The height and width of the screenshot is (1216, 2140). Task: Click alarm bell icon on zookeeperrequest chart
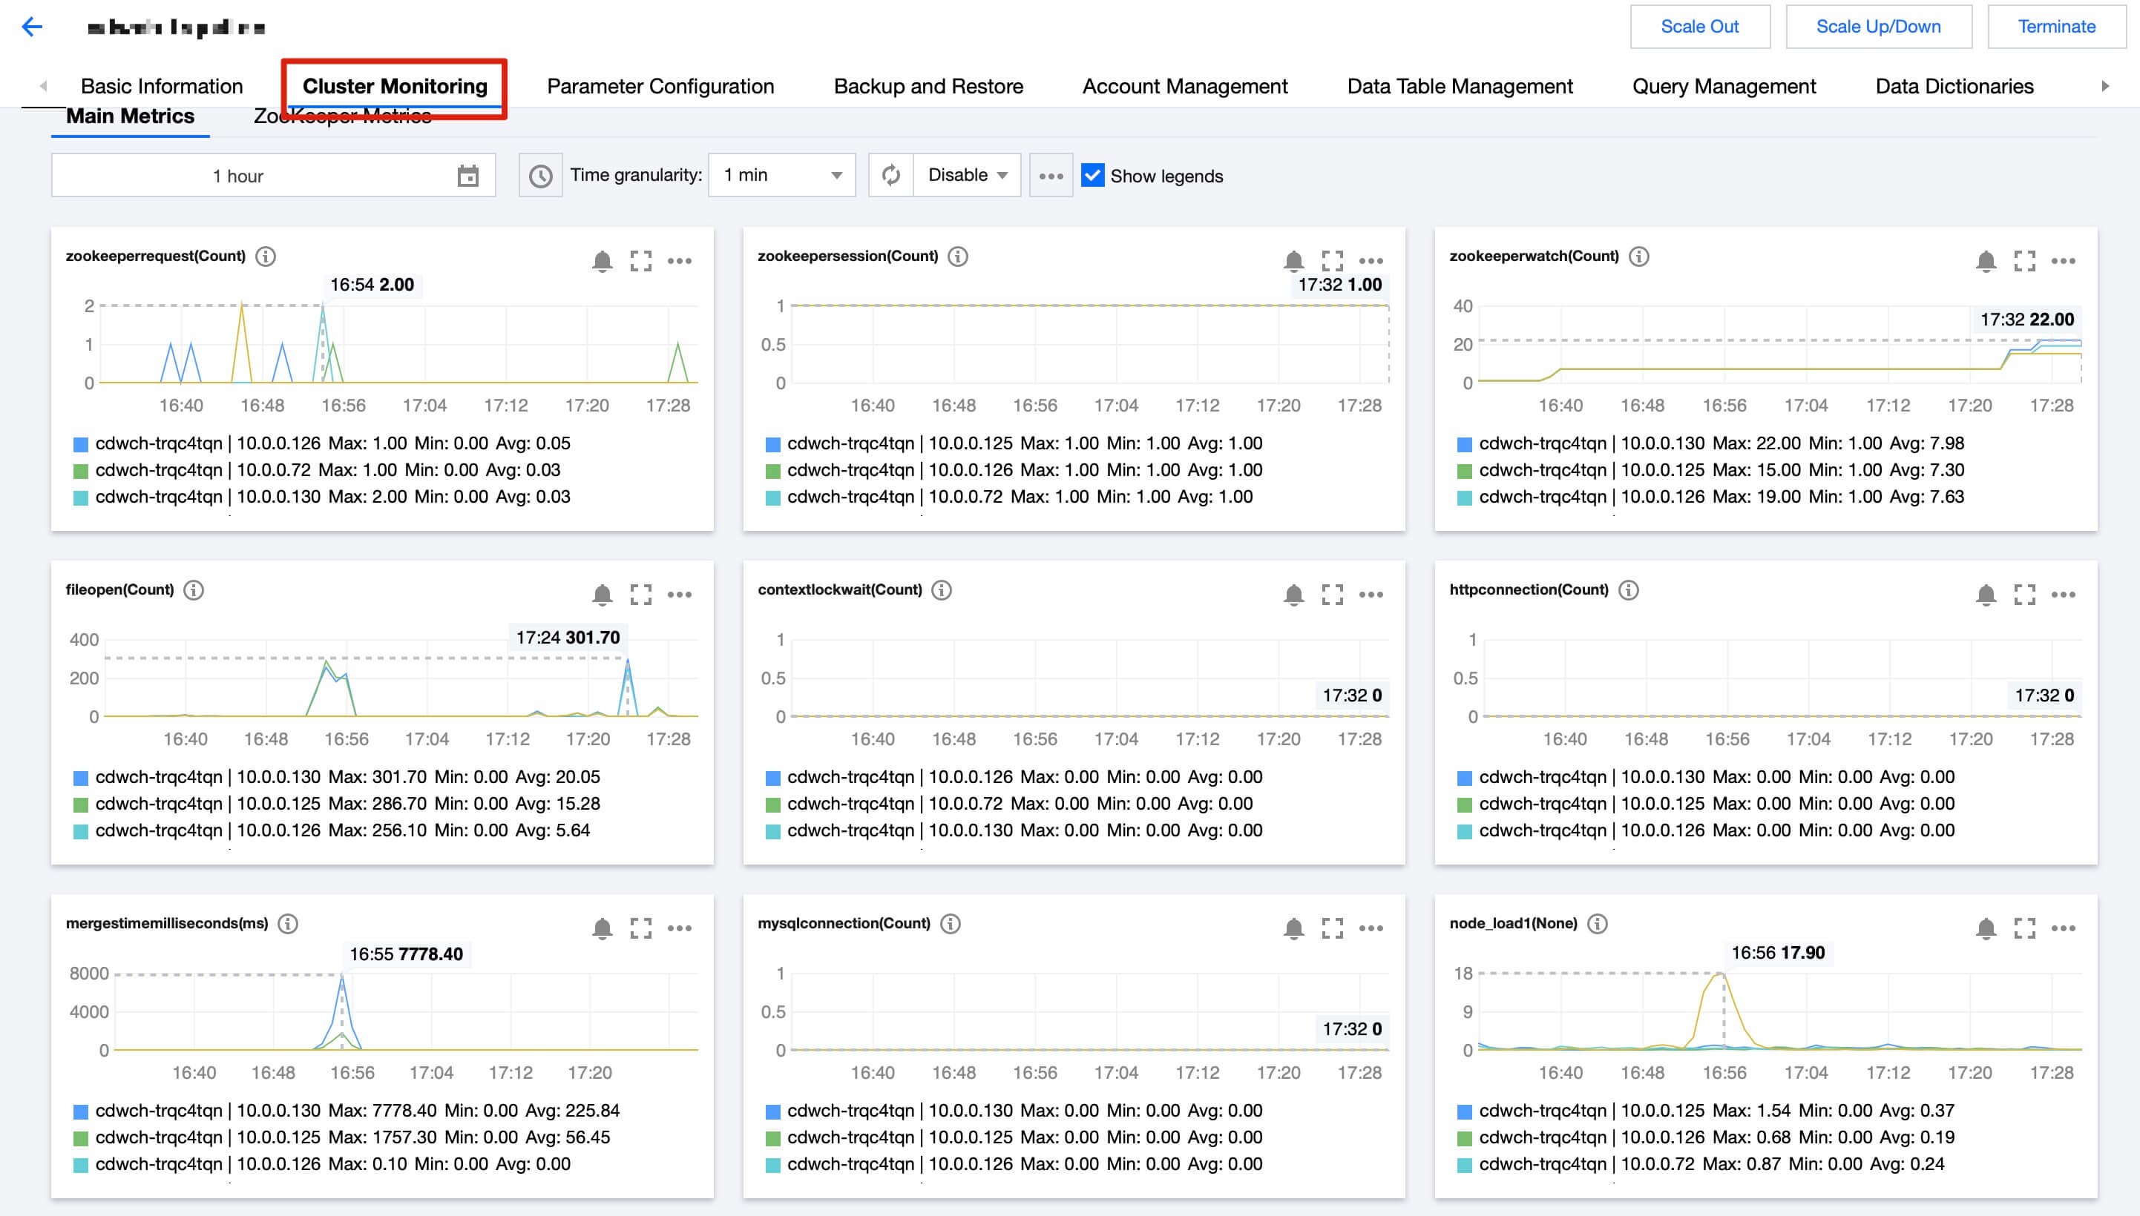(x=602, y=260)
